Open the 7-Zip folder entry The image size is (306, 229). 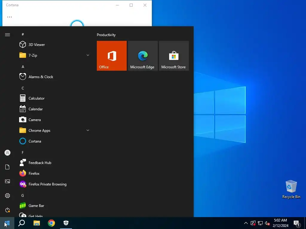[x=54, y=55]
